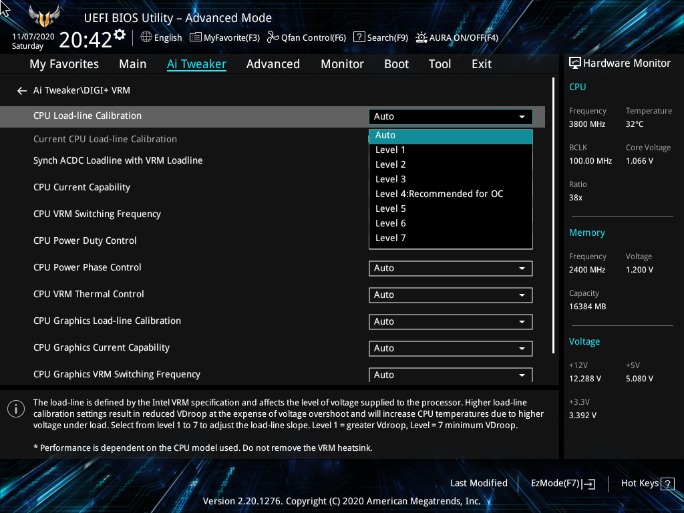The height and width of the screenshot is (513, 684).
Task: Open Search(F9)
Action: pyautogui.click(x=380, y=37)
